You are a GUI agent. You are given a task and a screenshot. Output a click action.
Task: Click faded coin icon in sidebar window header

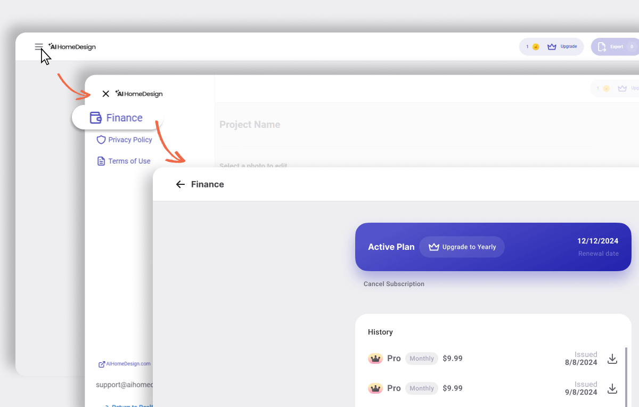click(606, 88)
